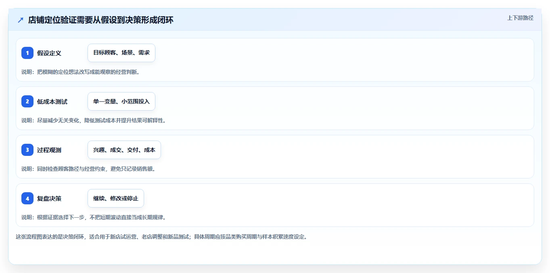Click the 继续、修改或停止 chip
550x273 pixels.
pyautogui.click(x=116, y=198)
